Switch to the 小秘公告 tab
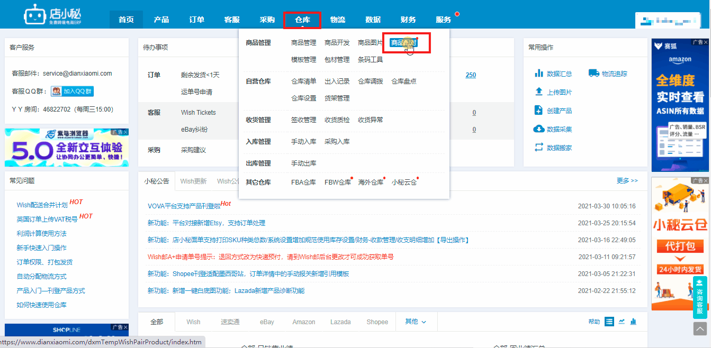Viewport: 711px width, 348px height. [x=156, y=181]
